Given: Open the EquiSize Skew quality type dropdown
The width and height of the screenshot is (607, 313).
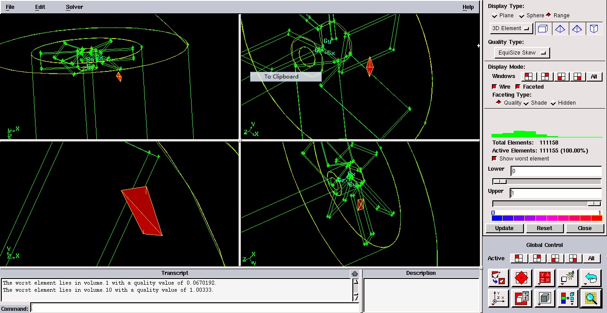Looking at the screenshot, I should pyautogui.click(x=522, y=53).
